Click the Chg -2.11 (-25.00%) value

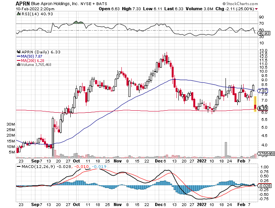click(235, 9)
